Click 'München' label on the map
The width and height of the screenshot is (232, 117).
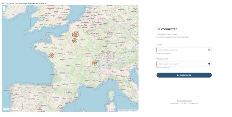(x=125, y=49)
